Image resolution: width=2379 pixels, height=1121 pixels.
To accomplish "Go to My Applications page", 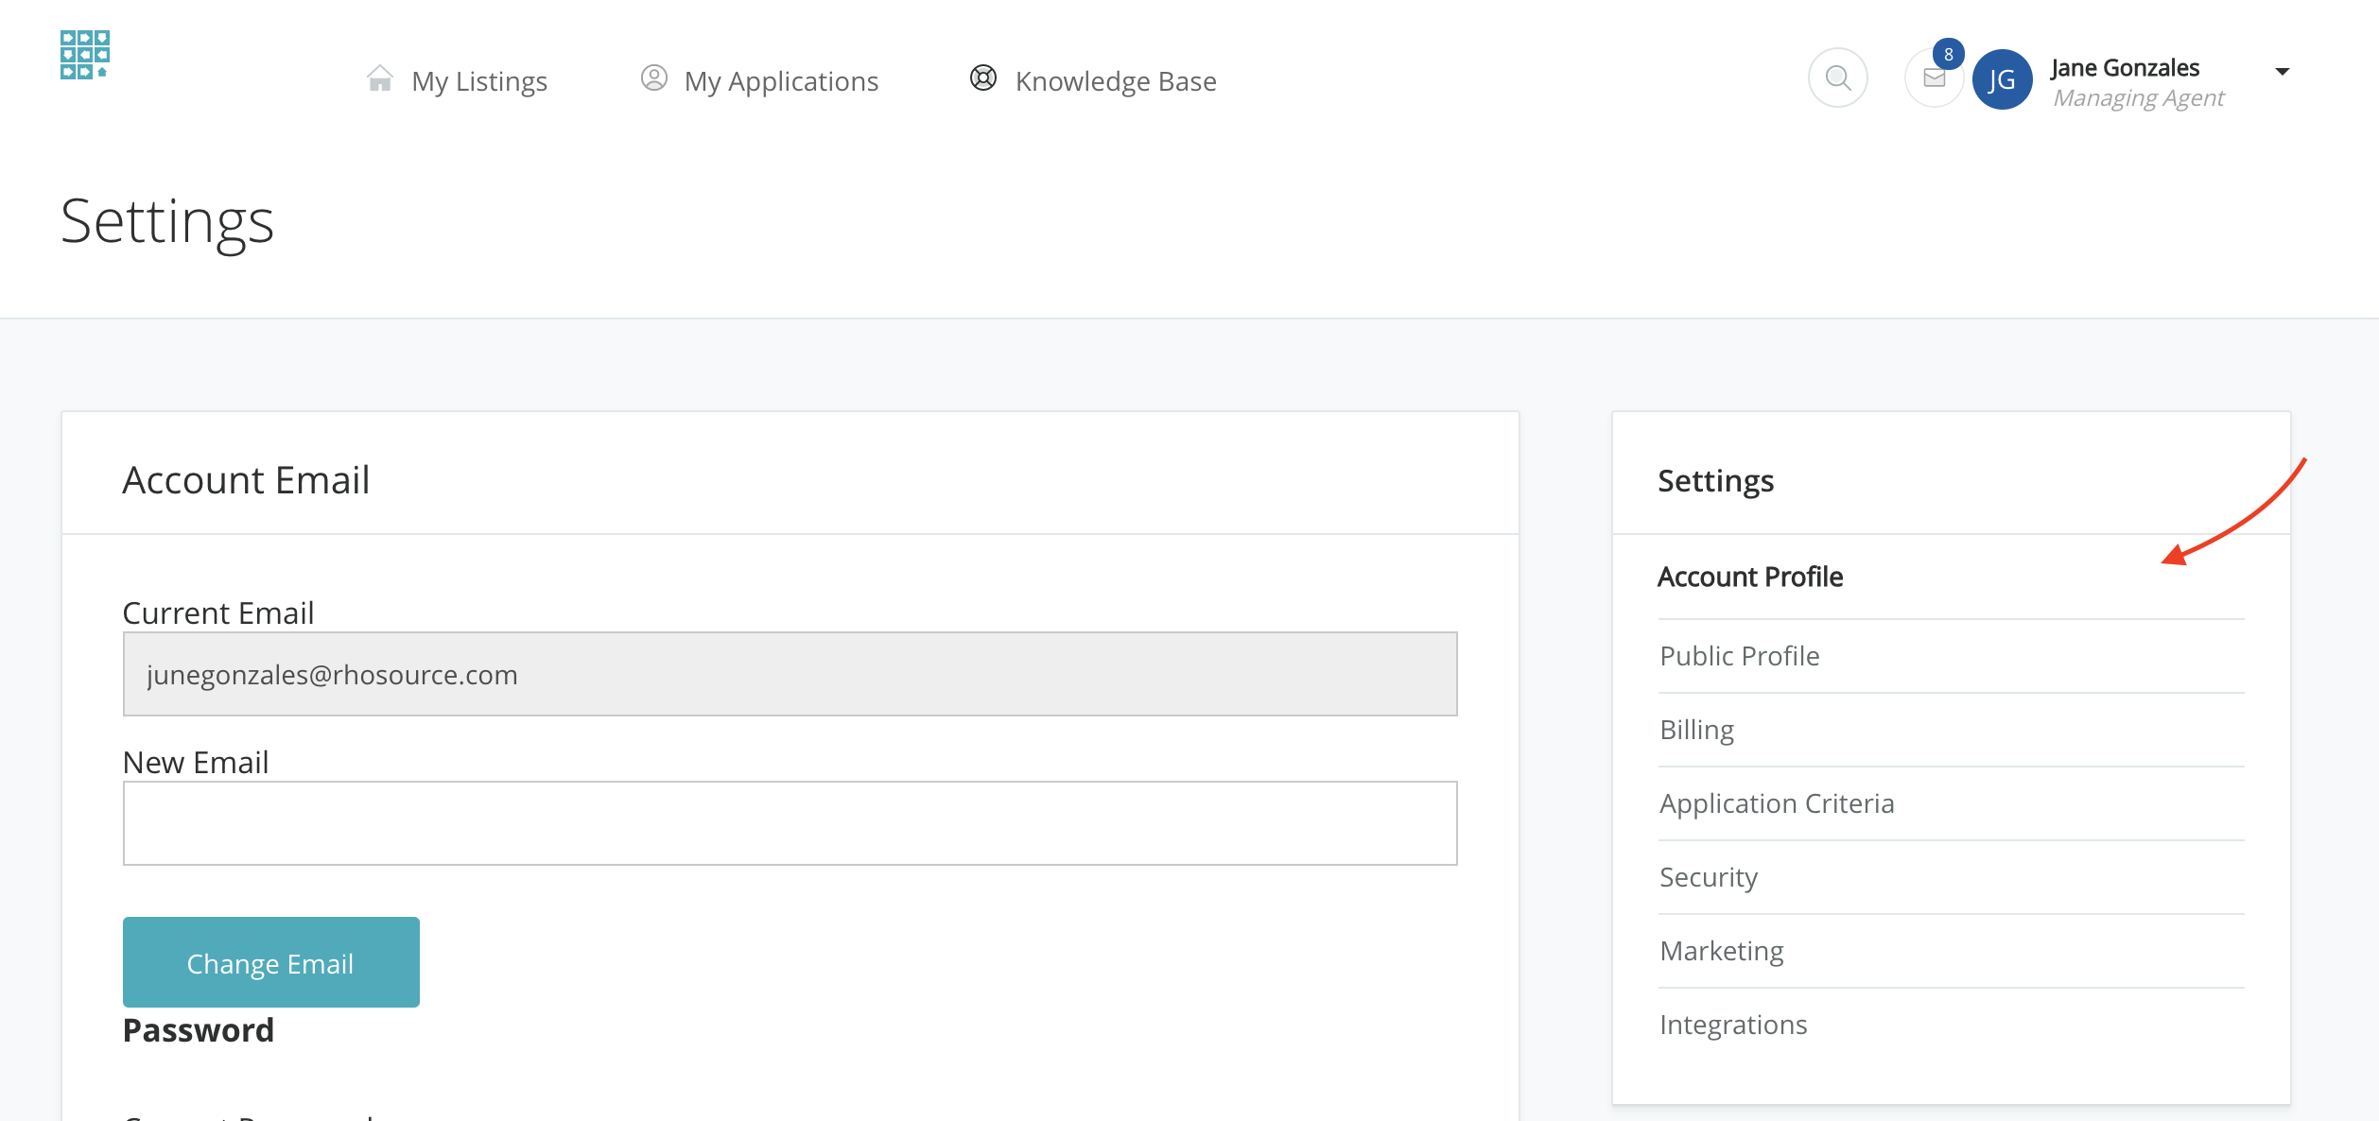I will (x=781, y=81).
